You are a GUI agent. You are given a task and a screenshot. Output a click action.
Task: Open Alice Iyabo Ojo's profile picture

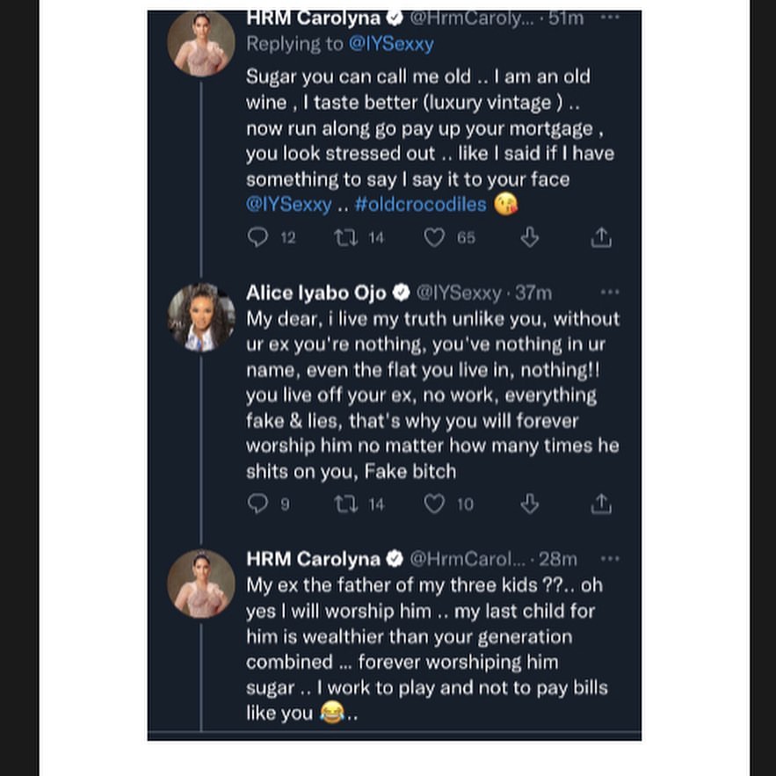pyautogui.click(x=201, y=318)
